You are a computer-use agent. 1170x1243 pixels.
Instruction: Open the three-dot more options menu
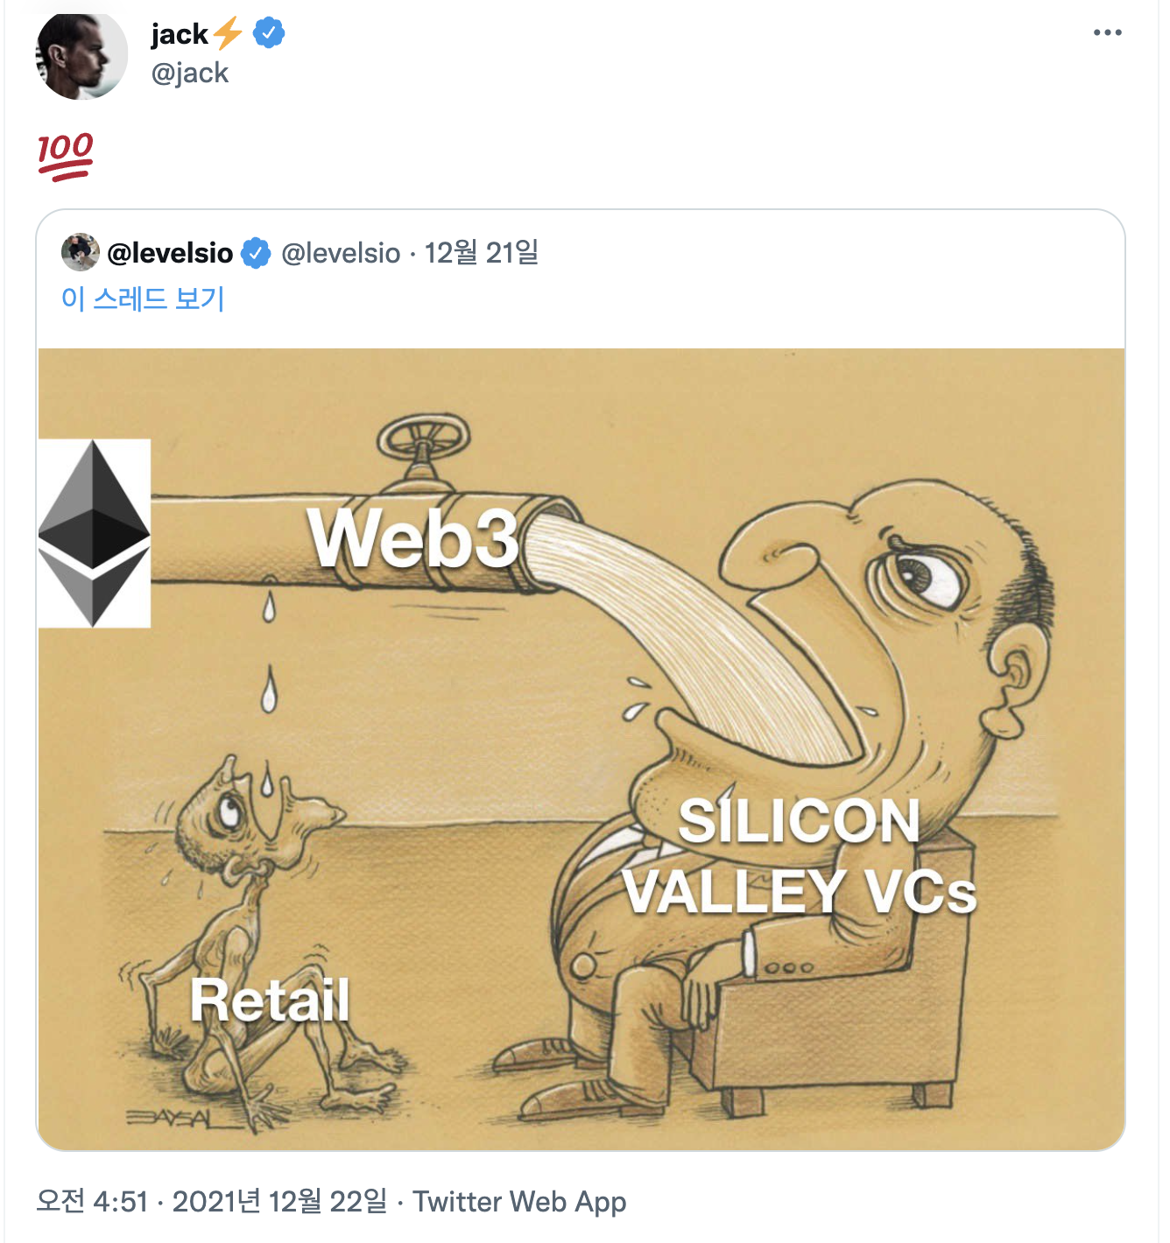click(x=1107, y=33)
